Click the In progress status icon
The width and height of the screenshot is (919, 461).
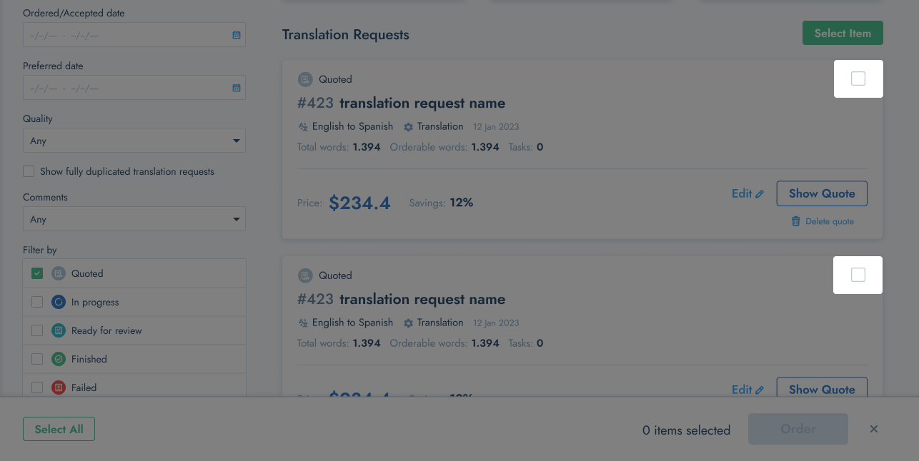59,302
